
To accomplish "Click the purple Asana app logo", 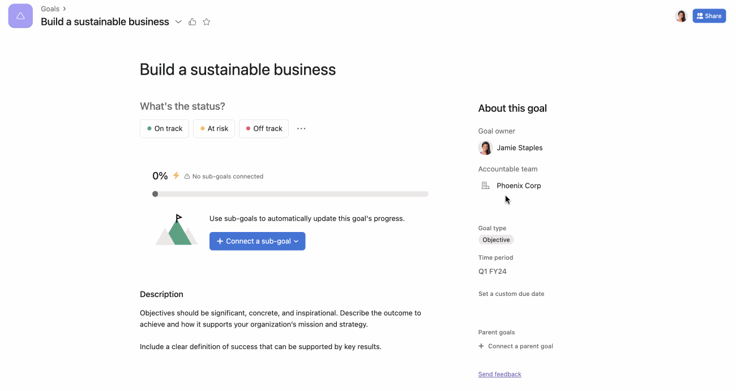I will [20, 15].
